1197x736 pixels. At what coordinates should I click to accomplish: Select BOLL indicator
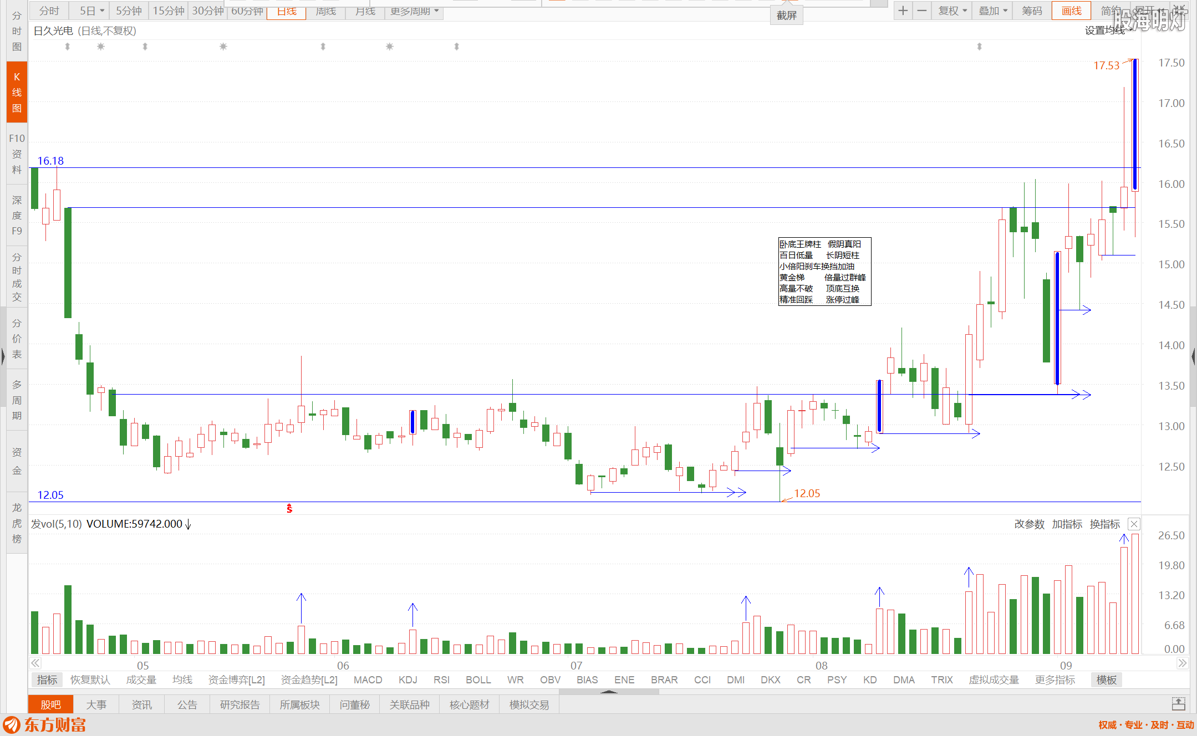[478, 679]
